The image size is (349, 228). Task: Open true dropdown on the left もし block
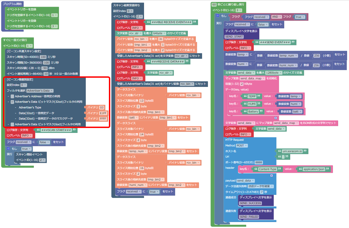26,149
